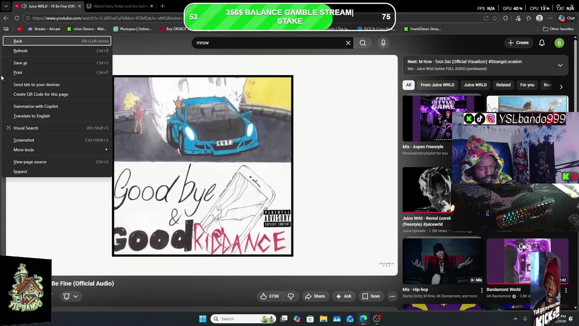The image size is (579, 326).
Task: Go back with the browser back arrow
Action: [5, 18]
